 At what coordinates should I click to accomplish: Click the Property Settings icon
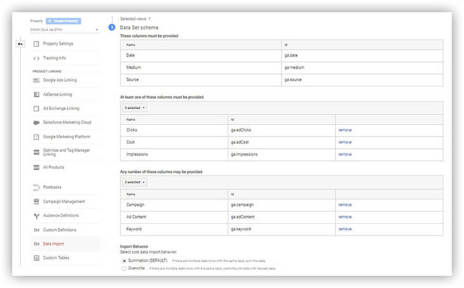tap(36, 44)
